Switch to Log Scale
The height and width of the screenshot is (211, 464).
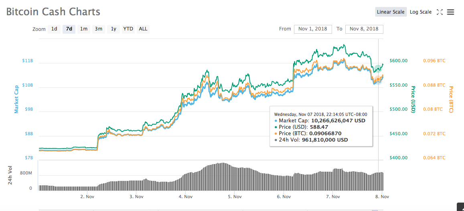tap(421, 12)
